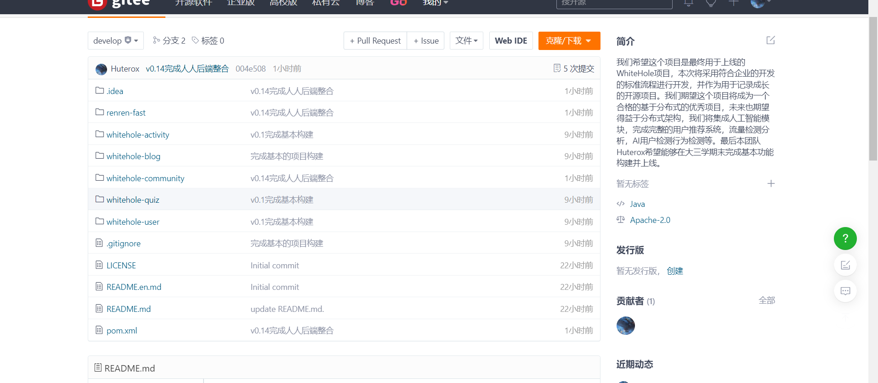Image resolution: width=878 pixels, height=383 pixels.
Task: Click 完成基本的项目构建 message in .gitignore row
Action: pyautogui.click(x=287, y=243)
